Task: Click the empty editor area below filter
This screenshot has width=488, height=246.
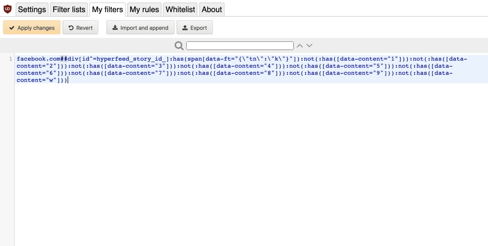Action: pos(251,165)
